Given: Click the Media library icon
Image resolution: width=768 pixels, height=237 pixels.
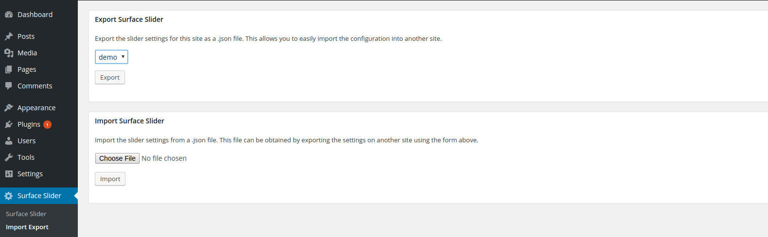Looking at the screenshot, I should pos(9,53).
